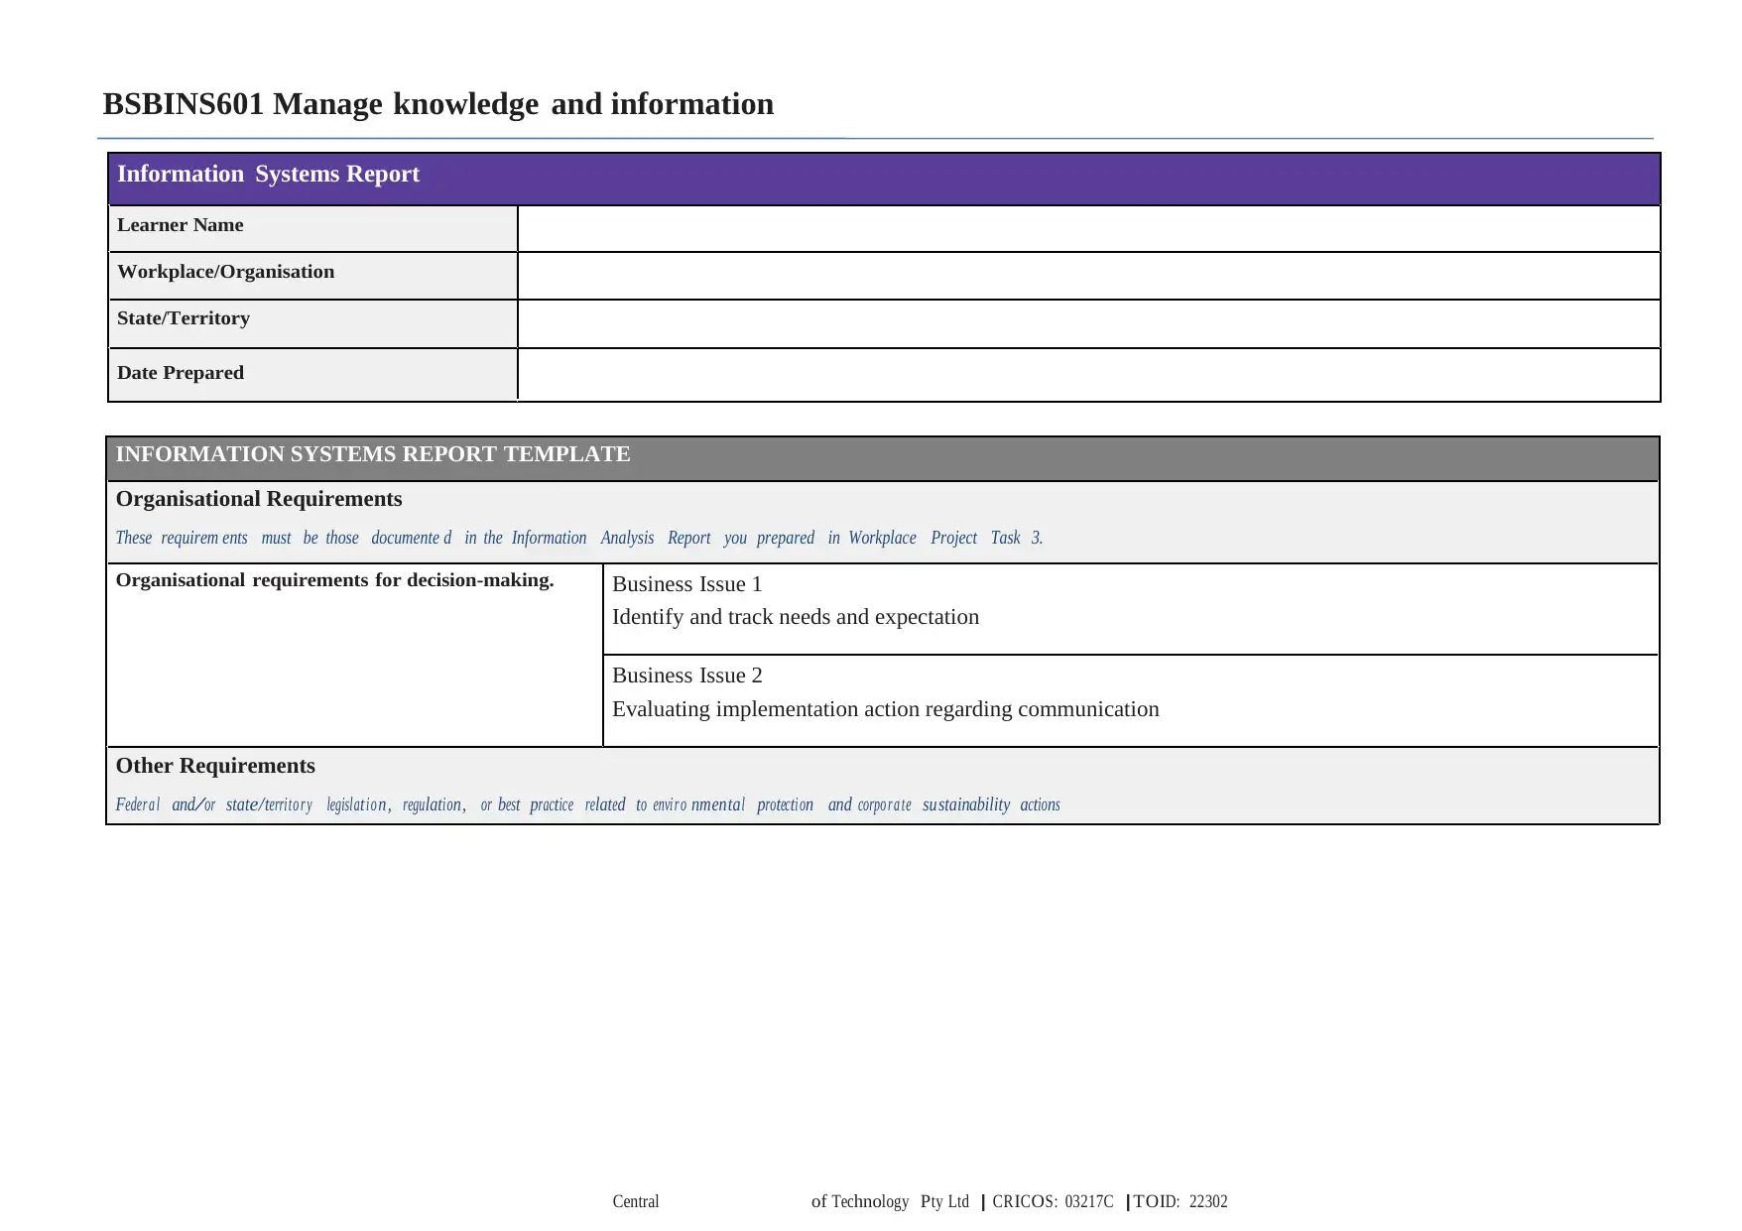This screenshot has width=1742, height=1231.
Task: Select the Information Systems Report header
Action: click(x=268, y=175)
